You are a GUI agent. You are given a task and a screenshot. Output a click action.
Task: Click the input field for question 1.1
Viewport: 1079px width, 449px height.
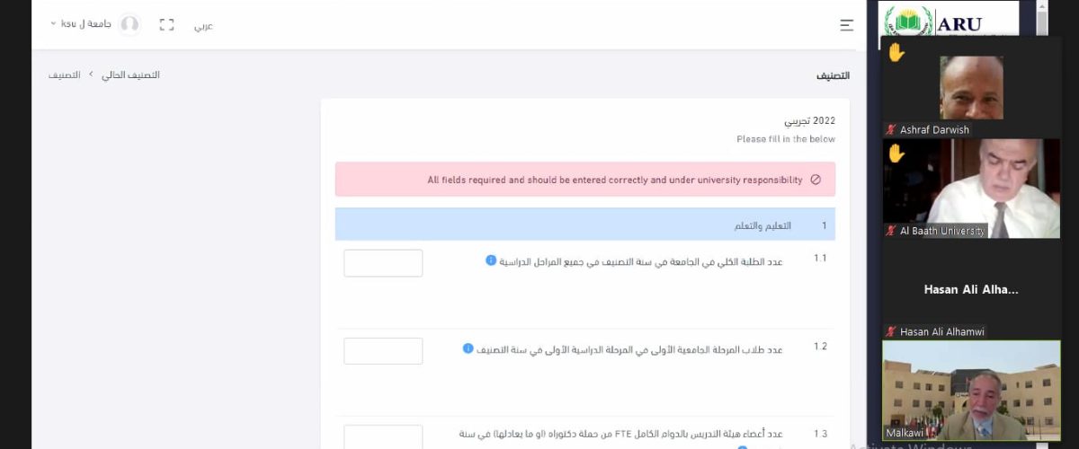[383, 263]
